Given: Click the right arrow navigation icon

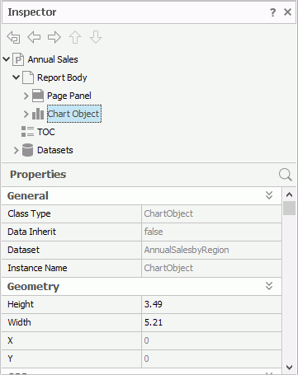Looking at the screenshot, I should [54, 37].
